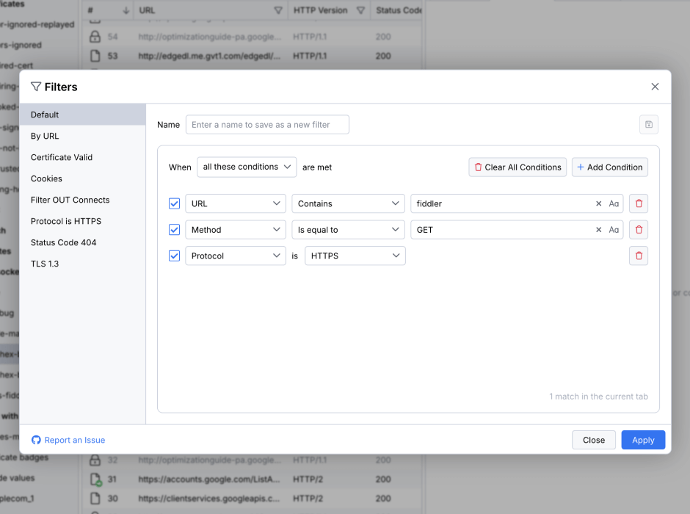The image size is (690, 514).
Task: Click the Clear All Conditions button
Action: (517, 167)
